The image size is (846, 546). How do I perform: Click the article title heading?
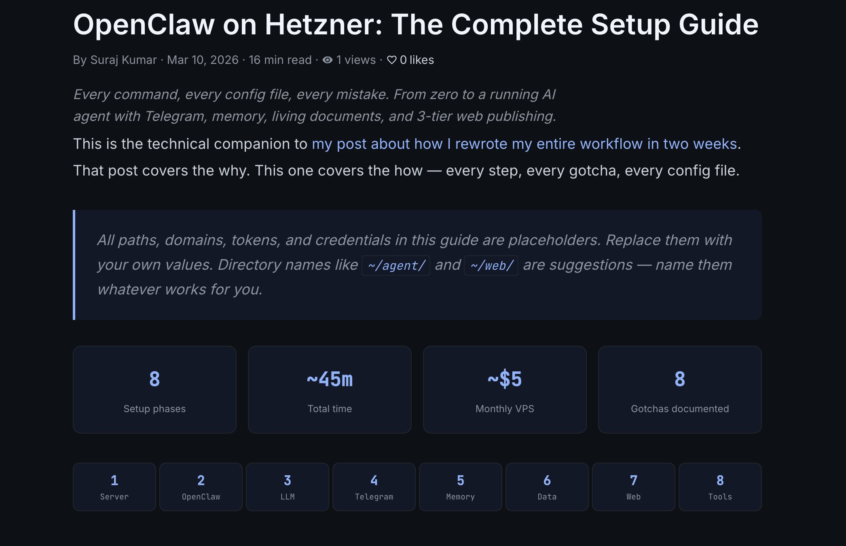coord(416,25)
